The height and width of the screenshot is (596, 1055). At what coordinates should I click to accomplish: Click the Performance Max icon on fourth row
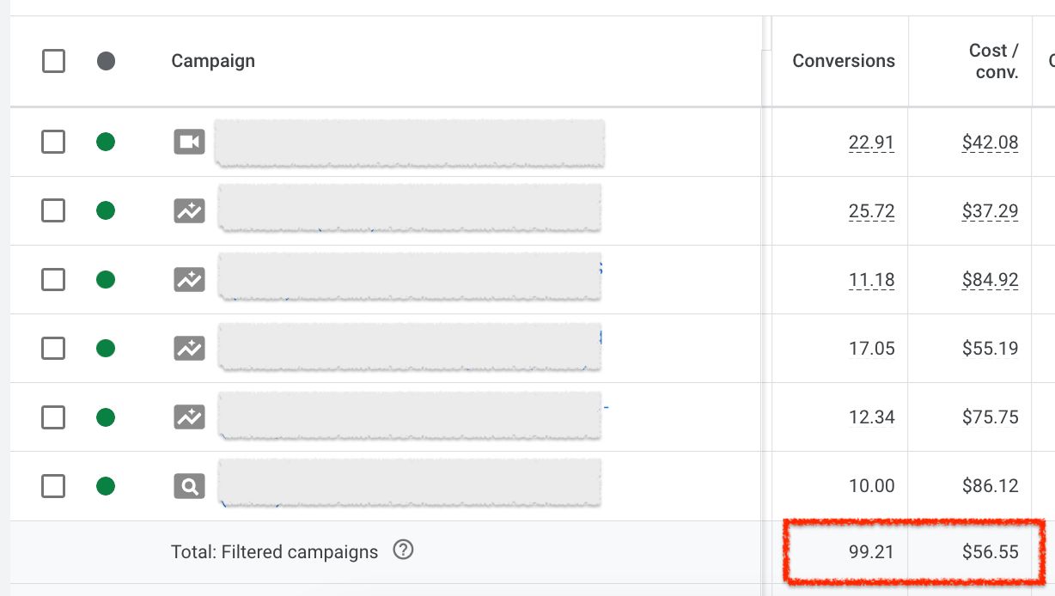point(189,348)
